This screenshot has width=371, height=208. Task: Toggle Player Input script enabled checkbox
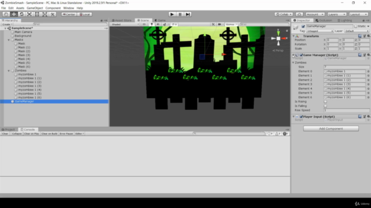point(301,117)
